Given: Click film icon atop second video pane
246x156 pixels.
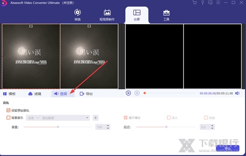Looking at the screenshot, I should [89, 26].
